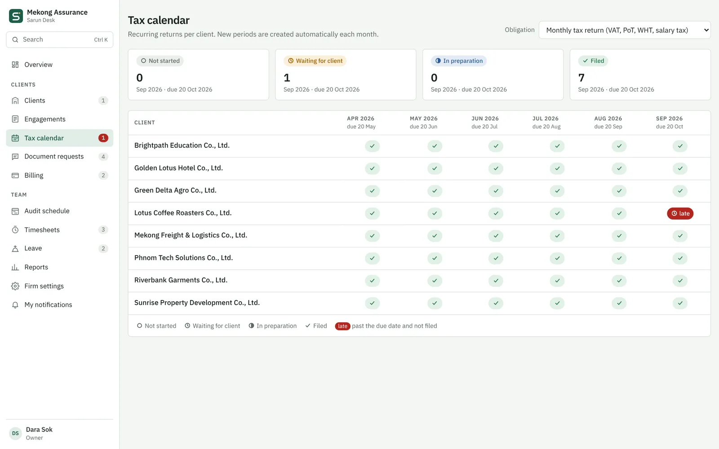
Task: Click the Engagements document icon
Action: coord(15,119)
